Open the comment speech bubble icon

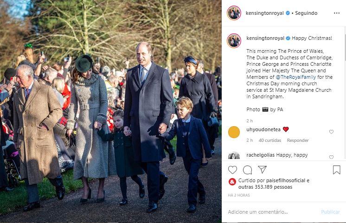[x=247, y=170]
